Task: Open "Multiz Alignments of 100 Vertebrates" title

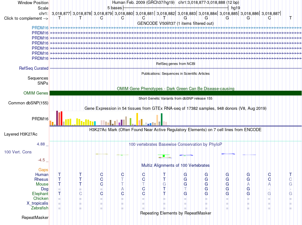Action: [x=175, y=165]
